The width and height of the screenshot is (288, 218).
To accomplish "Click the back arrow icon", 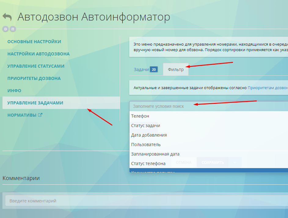I will [7, 17].
